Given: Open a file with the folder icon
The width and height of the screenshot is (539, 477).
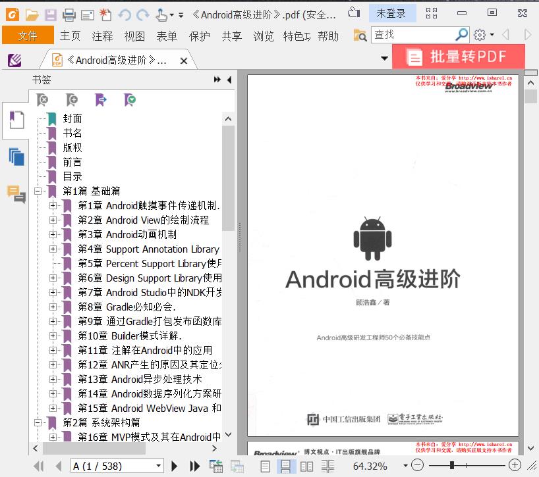Looking at the screenshot, I should pyautogui.click(x=32, y=15).
